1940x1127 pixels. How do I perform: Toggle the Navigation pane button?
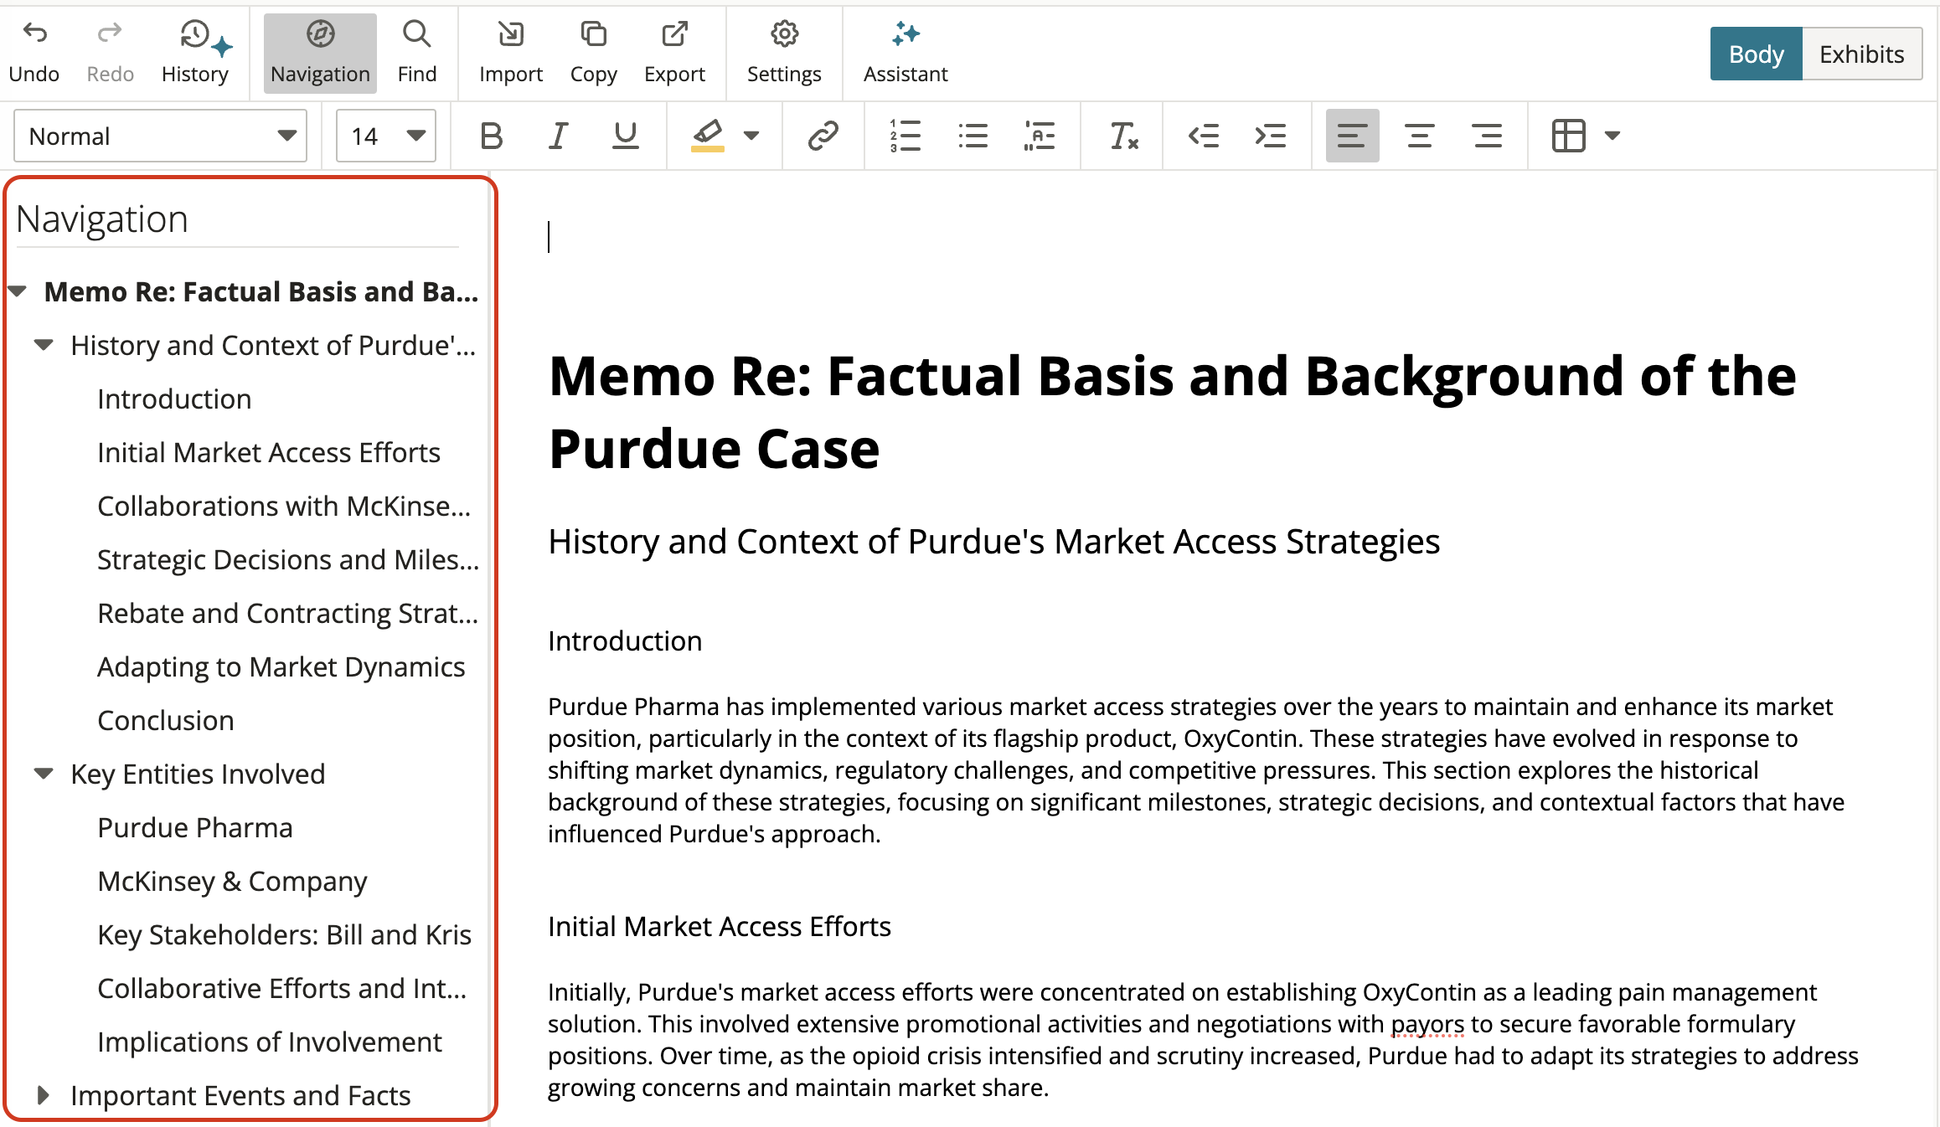[x=320, y=53]
